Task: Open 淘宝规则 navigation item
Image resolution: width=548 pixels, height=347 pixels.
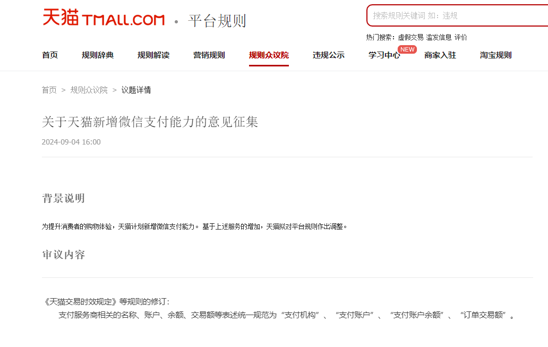Action: point(495,55)
